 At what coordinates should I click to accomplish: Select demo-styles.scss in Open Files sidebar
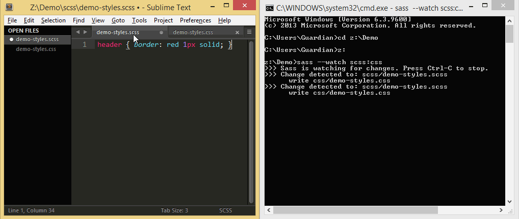(x=37, y=39)
